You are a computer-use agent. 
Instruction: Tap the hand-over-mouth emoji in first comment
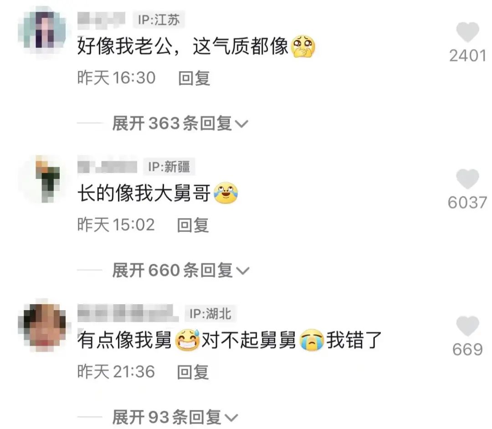[303, 47]
